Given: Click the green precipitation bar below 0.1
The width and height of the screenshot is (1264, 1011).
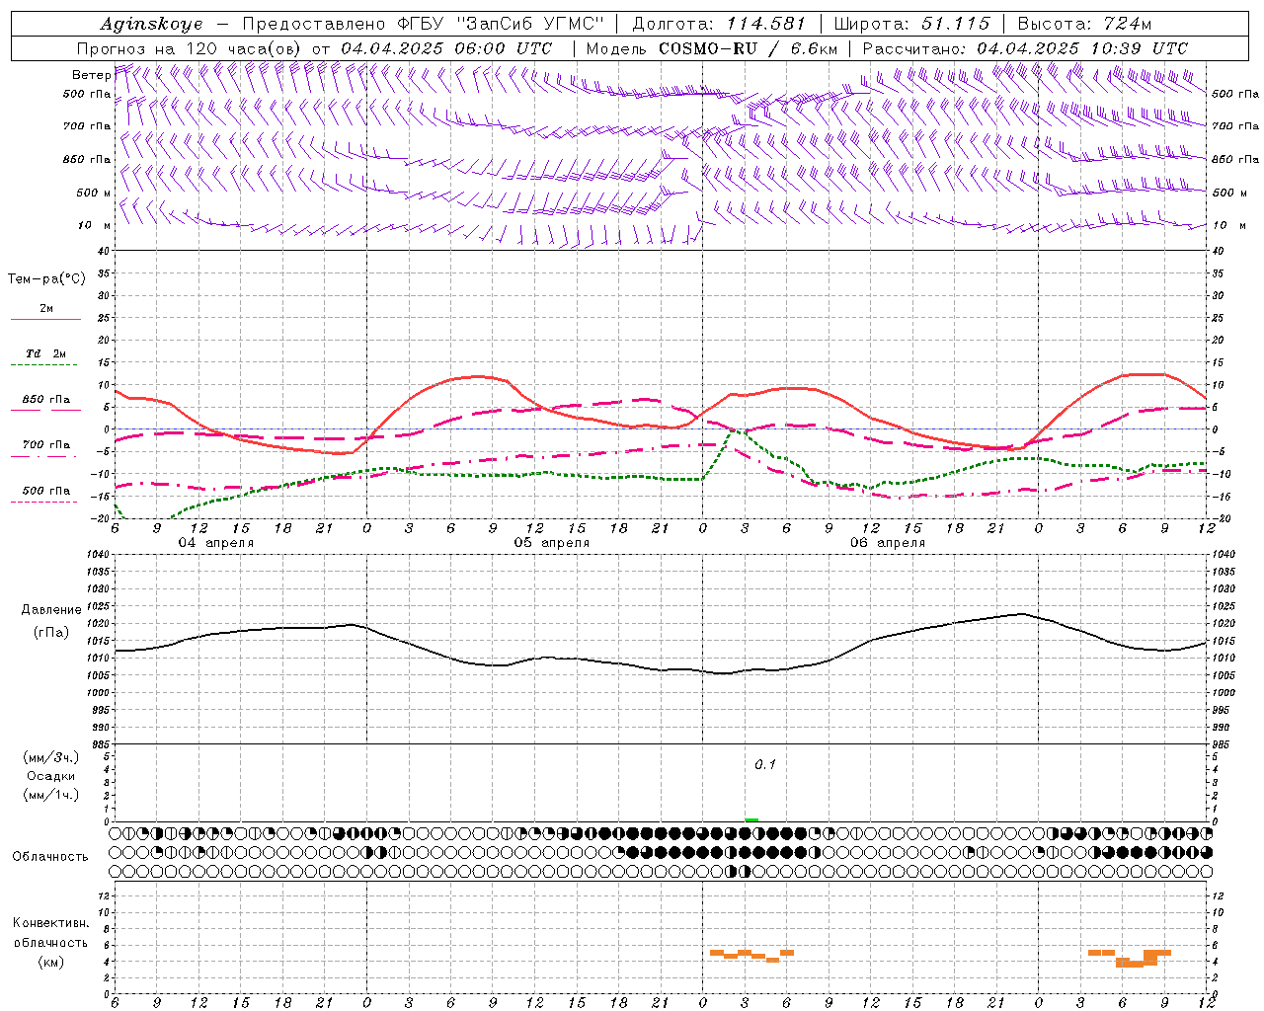Looking at the screenshot, I should [x=751, y=819].
